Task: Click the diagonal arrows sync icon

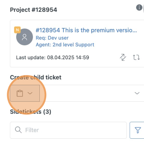Action: (123, 57)
